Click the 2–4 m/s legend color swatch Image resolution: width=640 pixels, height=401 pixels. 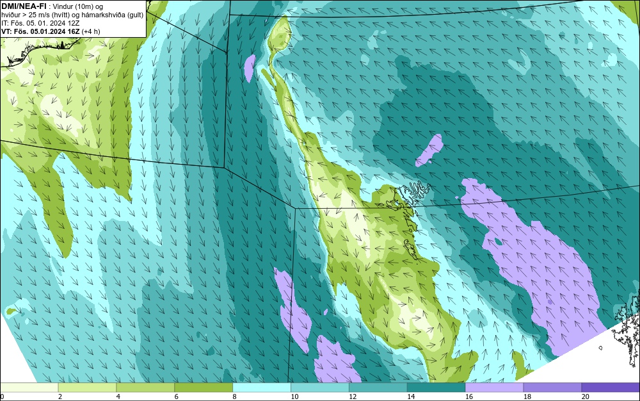click(x=87, y=387)
